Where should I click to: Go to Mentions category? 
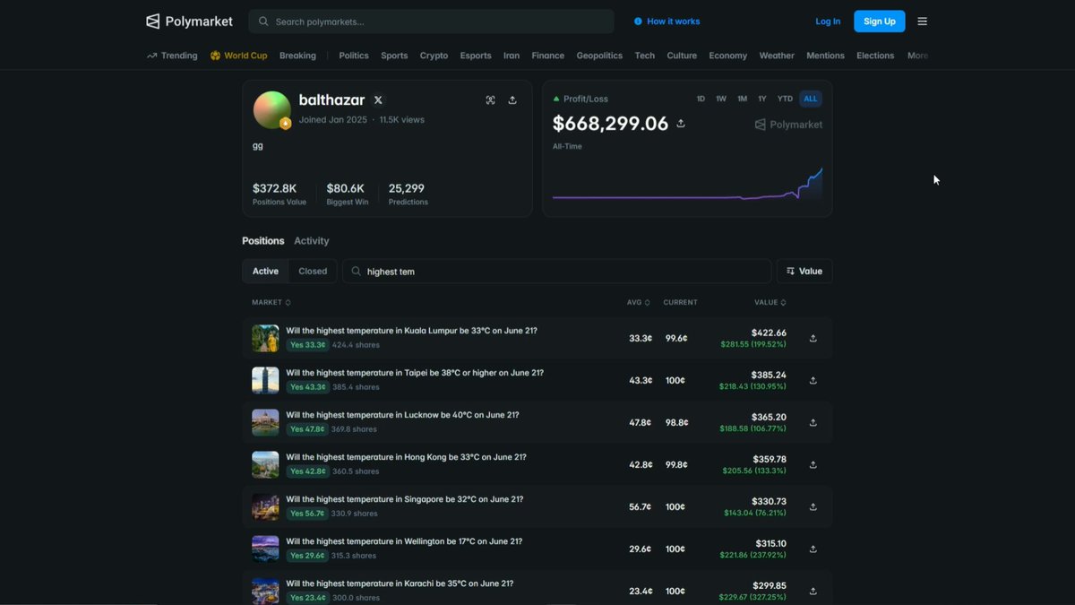point(825,56)
